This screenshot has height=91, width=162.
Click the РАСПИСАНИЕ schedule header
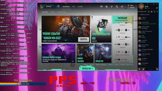[x=123, y=18]
